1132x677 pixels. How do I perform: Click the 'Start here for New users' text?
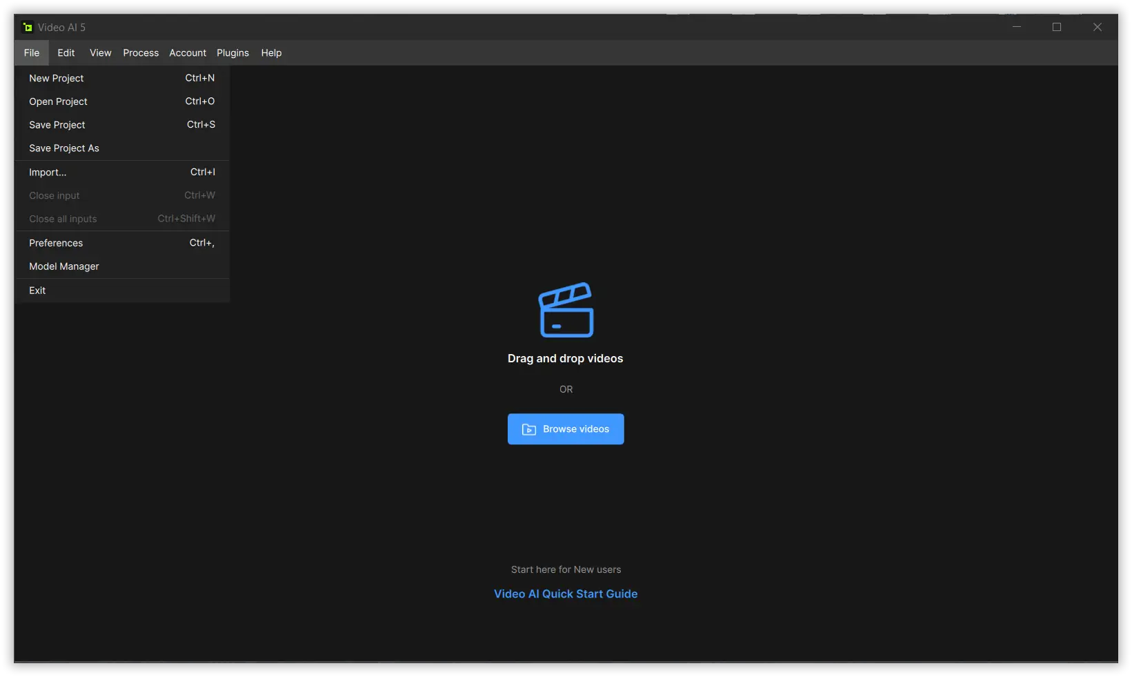[566, 570]
